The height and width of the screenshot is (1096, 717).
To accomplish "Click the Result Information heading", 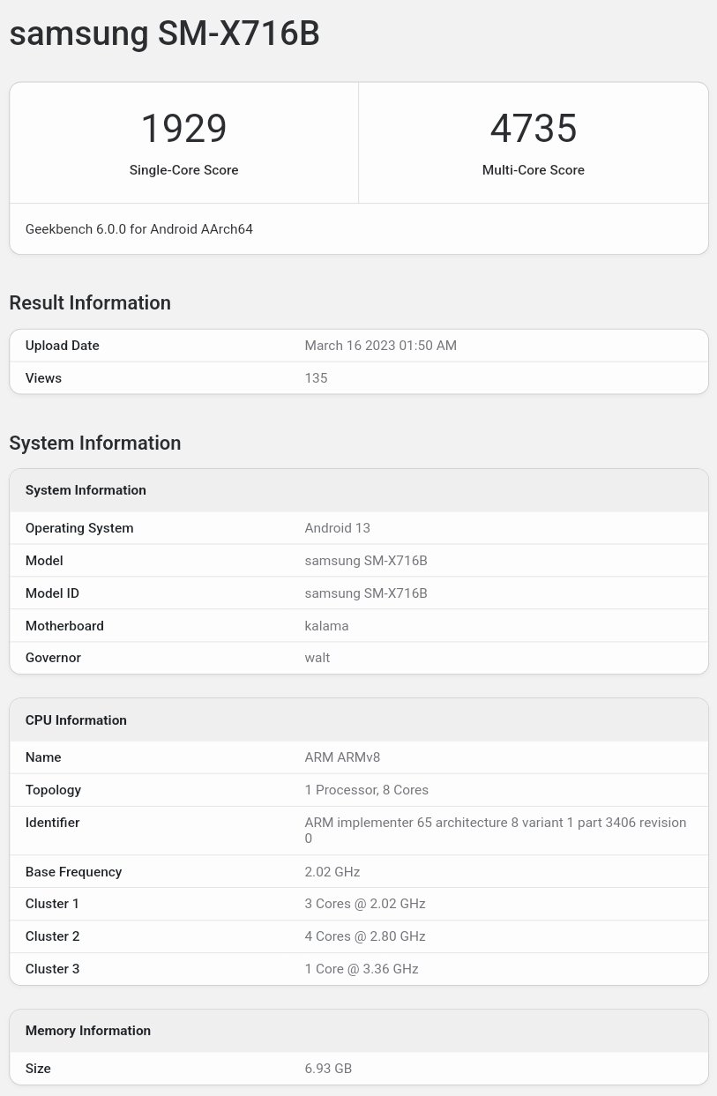I will click(x=90, y=302).
